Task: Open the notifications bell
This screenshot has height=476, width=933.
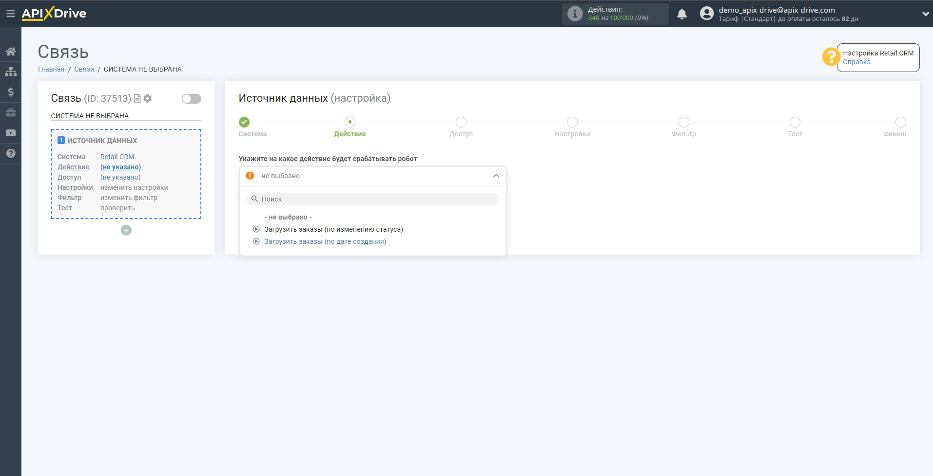Action: point(682,14)
